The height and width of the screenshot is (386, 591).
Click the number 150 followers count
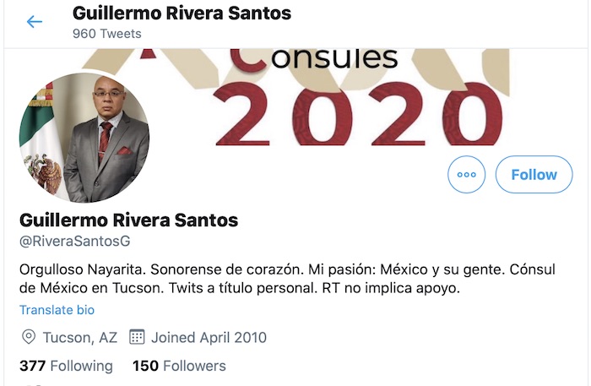click(145, 366)
